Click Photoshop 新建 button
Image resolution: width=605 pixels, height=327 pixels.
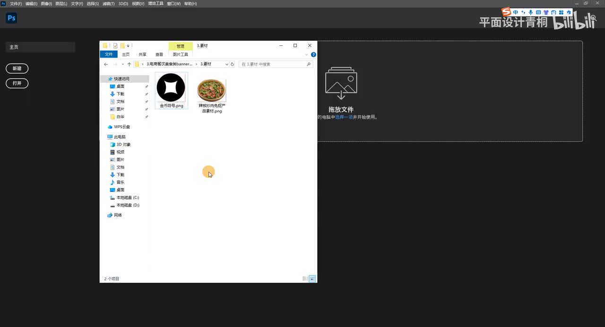17,69
